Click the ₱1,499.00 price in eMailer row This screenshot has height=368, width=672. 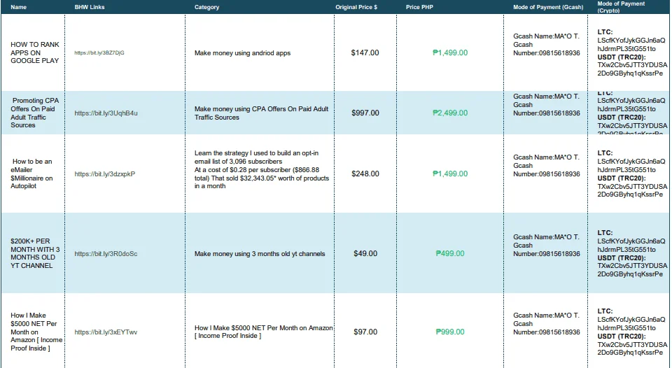pyautogui.click(x=450, y=174)
